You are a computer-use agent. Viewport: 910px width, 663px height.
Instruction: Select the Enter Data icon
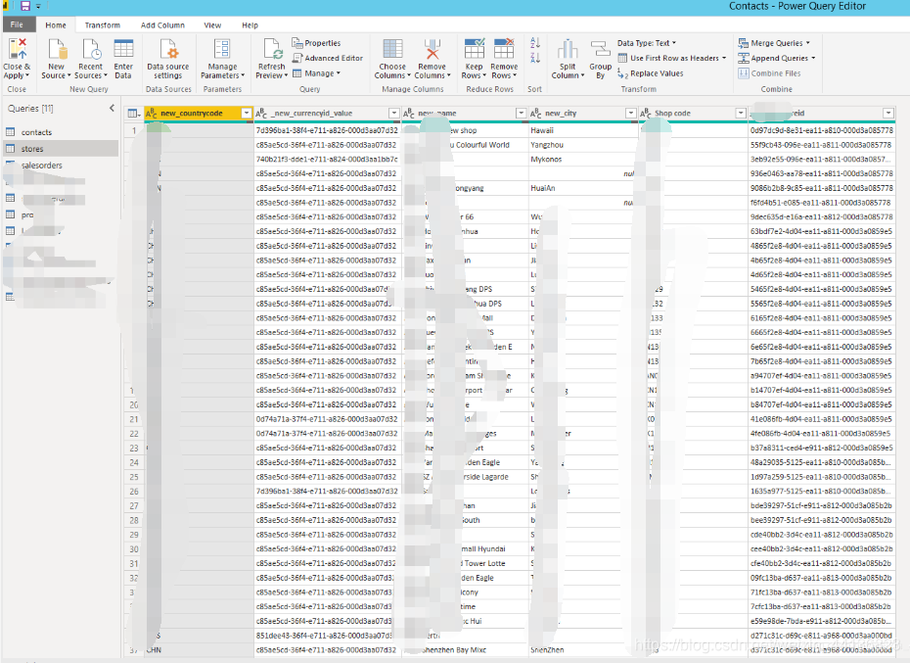[123, 49]
